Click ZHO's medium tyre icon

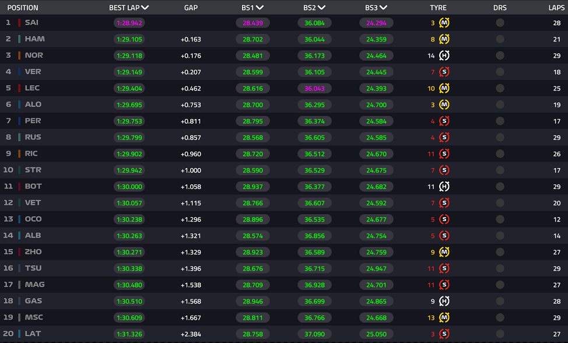point(444,252)
